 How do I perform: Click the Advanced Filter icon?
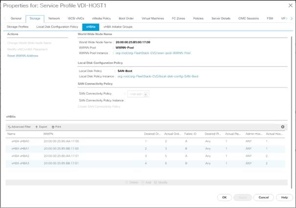tap(9, 127)
